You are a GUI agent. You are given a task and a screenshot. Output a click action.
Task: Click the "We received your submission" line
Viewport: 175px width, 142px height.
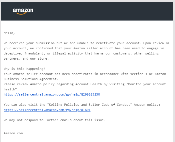coord(87,43)
